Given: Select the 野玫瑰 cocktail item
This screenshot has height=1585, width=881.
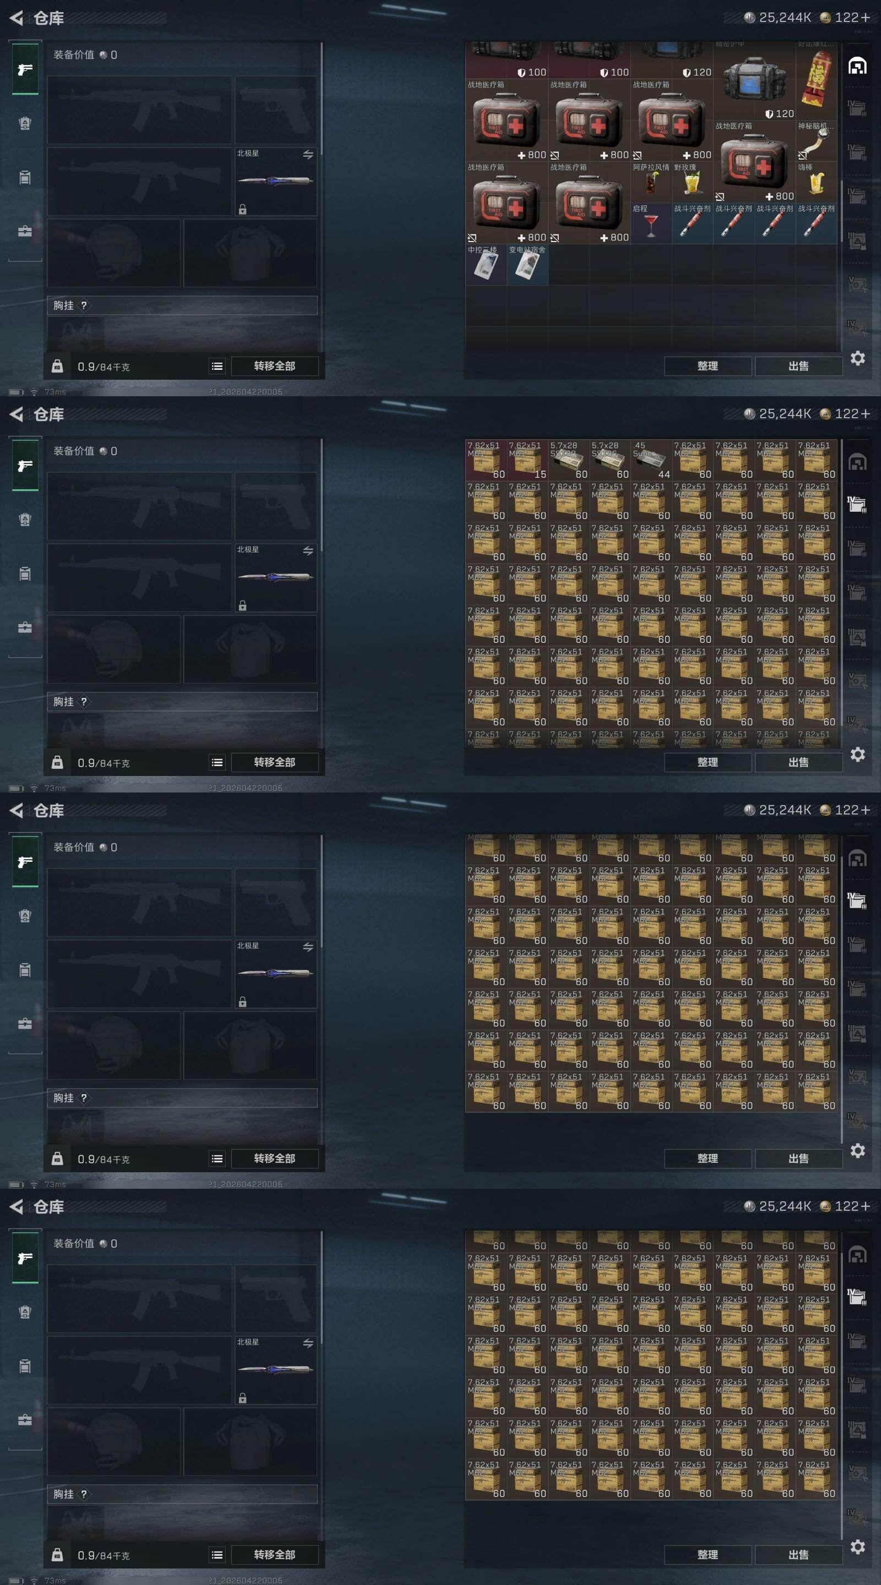Looking at the screenshot, I should point(692,182).
